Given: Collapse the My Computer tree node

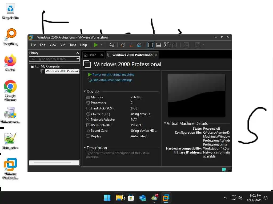Looking at the screenshot, I should pyautogui.click(x=32, y=67).
